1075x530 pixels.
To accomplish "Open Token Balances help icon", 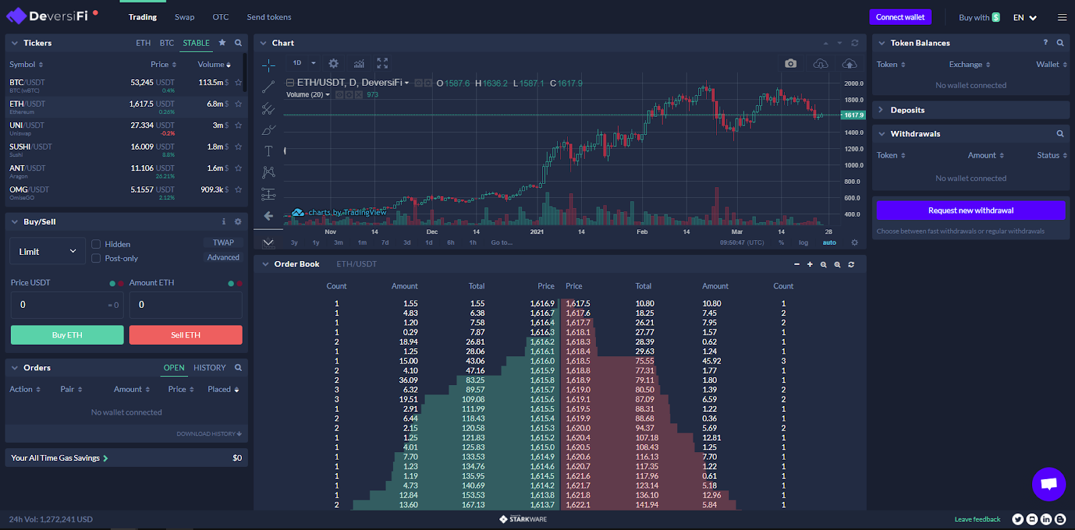I will (x=1045, y=42).
